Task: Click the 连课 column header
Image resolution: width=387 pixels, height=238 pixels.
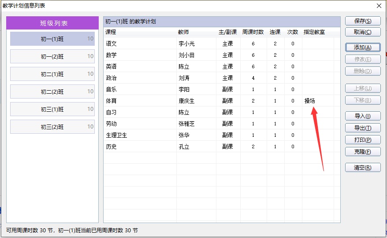Action: [x=275, y=32]
